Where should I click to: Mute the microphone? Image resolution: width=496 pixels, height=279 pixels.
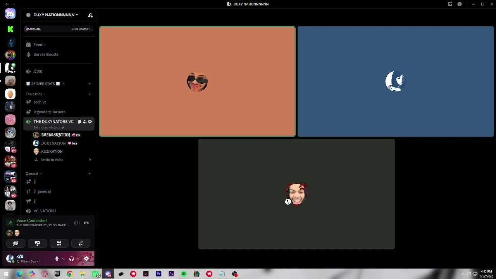(57, 258)
